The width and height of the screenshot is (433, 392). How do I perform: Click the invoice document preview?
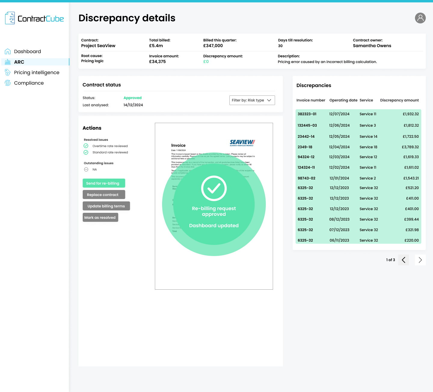214,206
